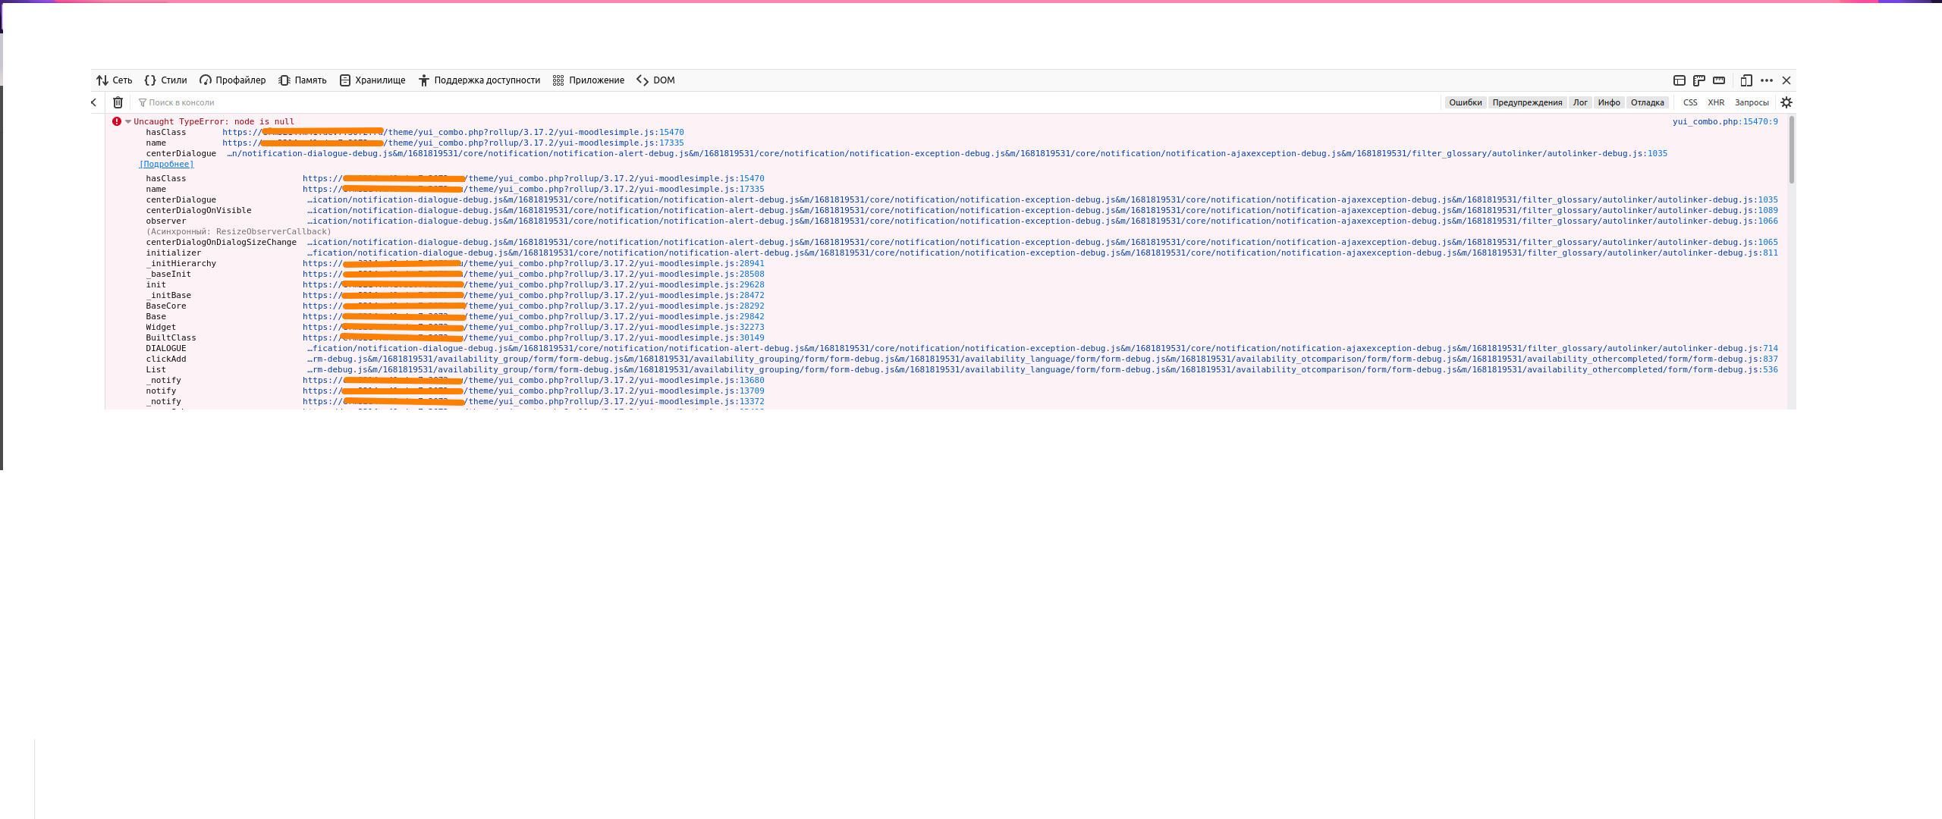Open link yui-moodlesimple.js:29628
Image resolution: width=1942 pixels, height=819 pixels.
click(533, 285)
